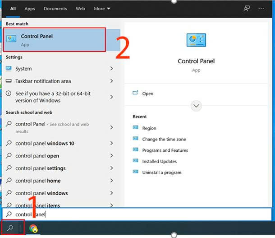Click the Open icon in preview pane
Screen dimensions: 275x238
(x=136, y=93)
